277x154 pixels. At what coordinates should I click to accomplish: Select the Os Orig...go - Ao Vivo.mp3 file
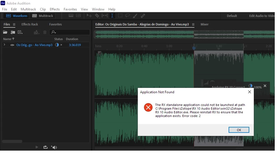(34, 45)
